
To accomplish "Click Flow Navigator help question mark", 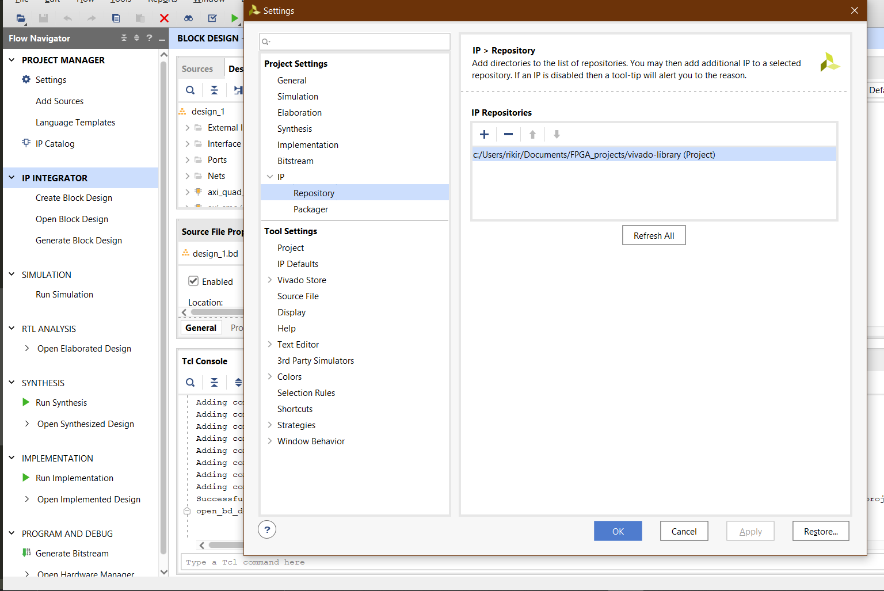I will tap(149, 38).
